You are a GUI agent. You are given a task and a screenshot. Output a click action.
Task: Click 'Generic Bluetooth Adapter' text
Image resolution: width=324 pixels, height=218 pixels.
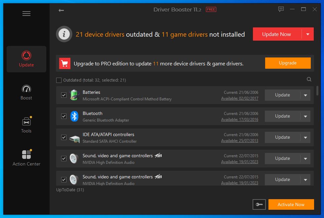click(x=106, y=120)
